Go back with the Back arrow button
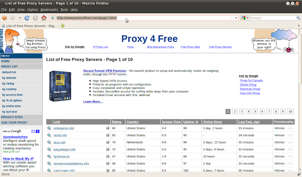Screen dimensions: 302x177 tap(4, 18)
